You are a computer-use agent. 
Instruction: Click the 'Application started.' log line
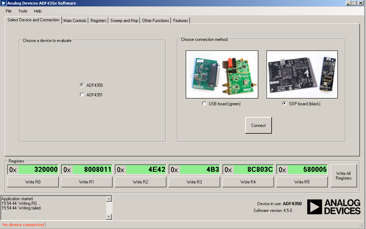(17, 199)
